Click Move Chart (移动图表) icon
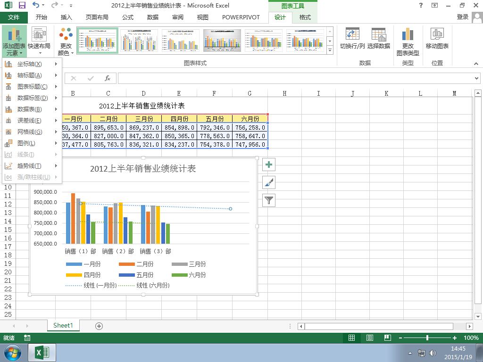The height and width of the screenshot is (362, 483). click(437, 39)
